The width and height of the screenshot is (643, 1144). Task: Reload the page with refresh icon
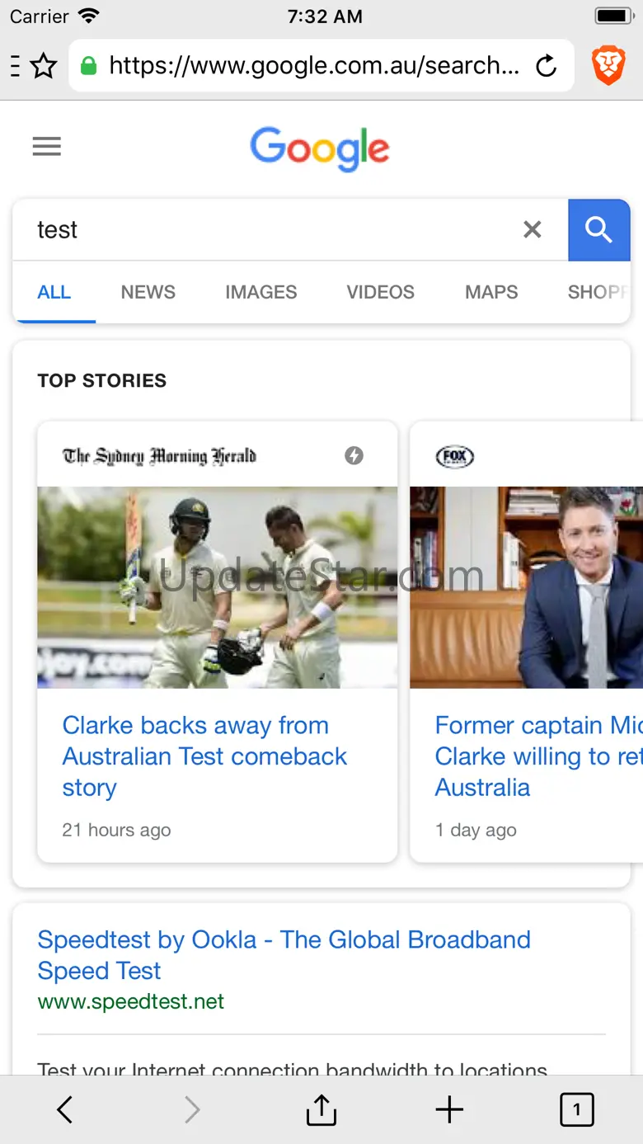click(546, 66)
